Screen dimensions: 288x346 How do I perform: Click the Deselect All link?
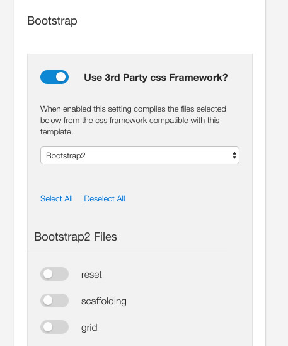pyautogui.click(x=105, y=199)
